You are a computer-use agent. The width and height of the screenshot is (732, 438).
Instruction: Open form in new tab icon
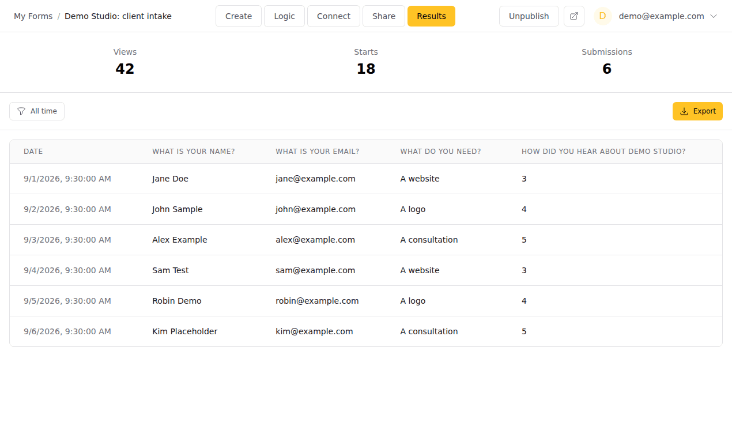pos(573,16)
